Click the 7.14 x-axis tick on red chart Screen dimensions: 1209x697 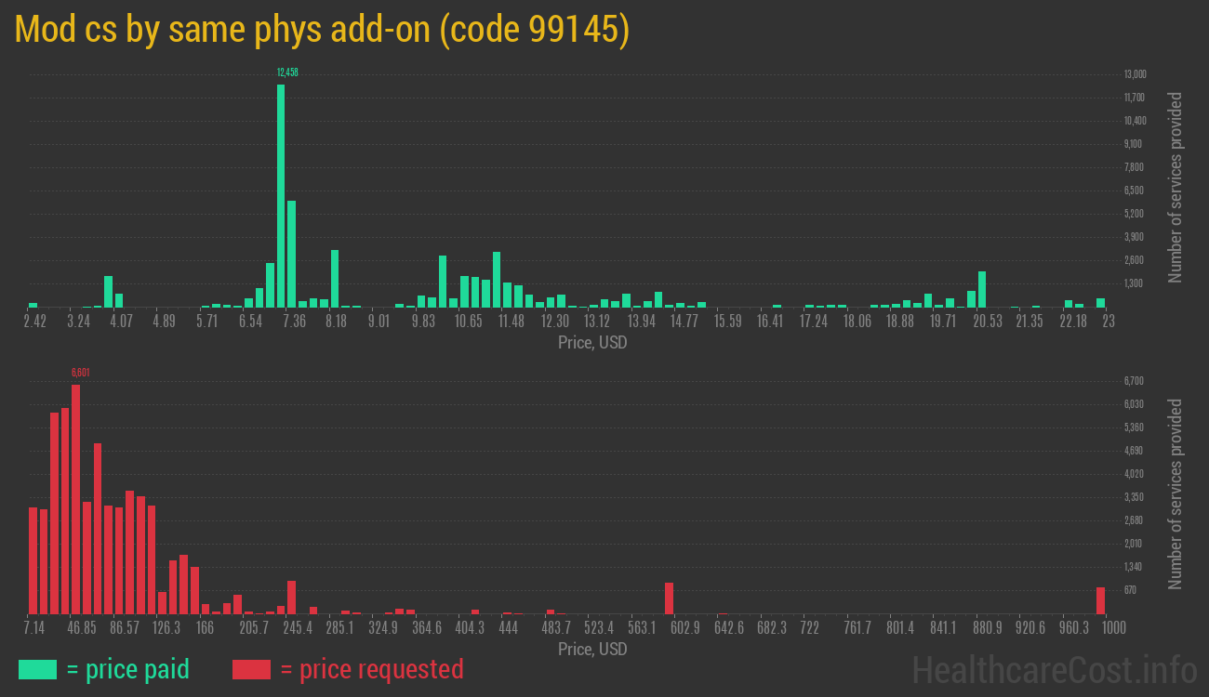click(33, 627)
